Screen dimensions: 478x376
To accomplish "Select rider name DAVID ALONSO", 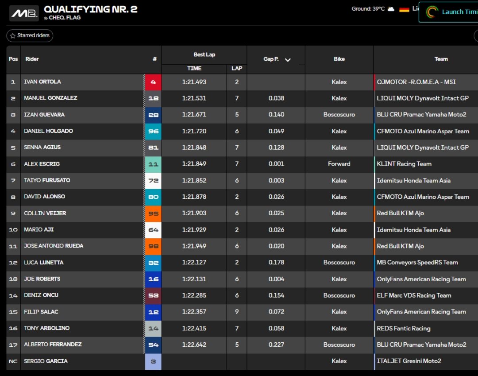I will [45, 196].
